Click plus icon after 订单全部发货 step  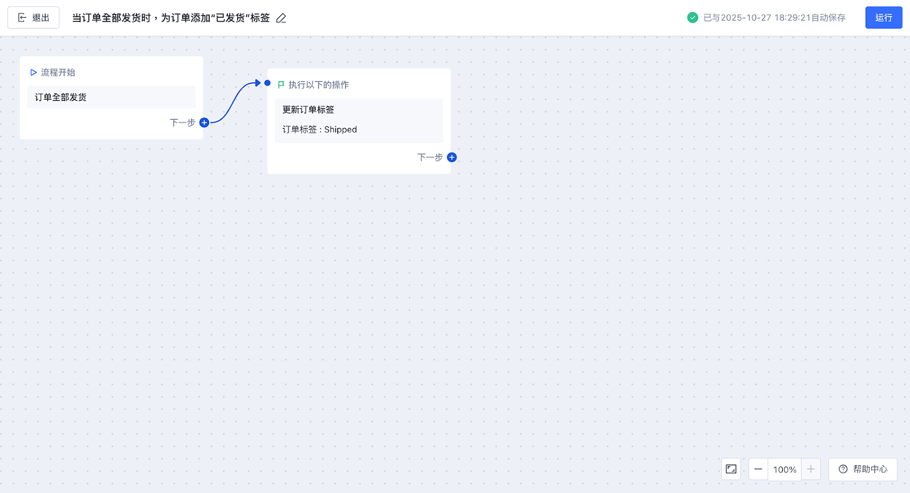tap(204, 122)
